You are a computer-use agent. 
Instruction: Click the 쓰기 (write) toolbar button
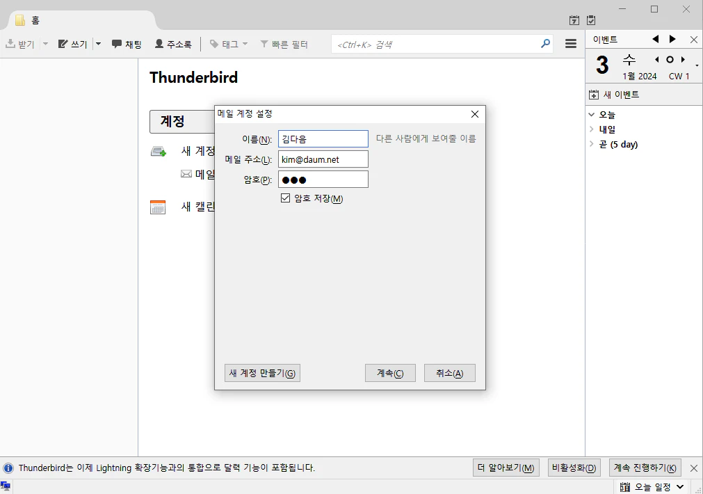(72, 44)
